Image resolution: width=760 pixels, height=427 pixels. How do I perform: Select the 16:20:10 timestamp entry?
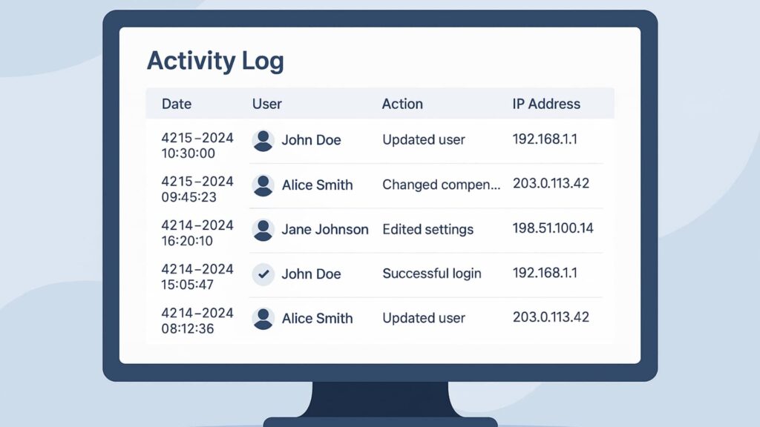pos(188,241)
